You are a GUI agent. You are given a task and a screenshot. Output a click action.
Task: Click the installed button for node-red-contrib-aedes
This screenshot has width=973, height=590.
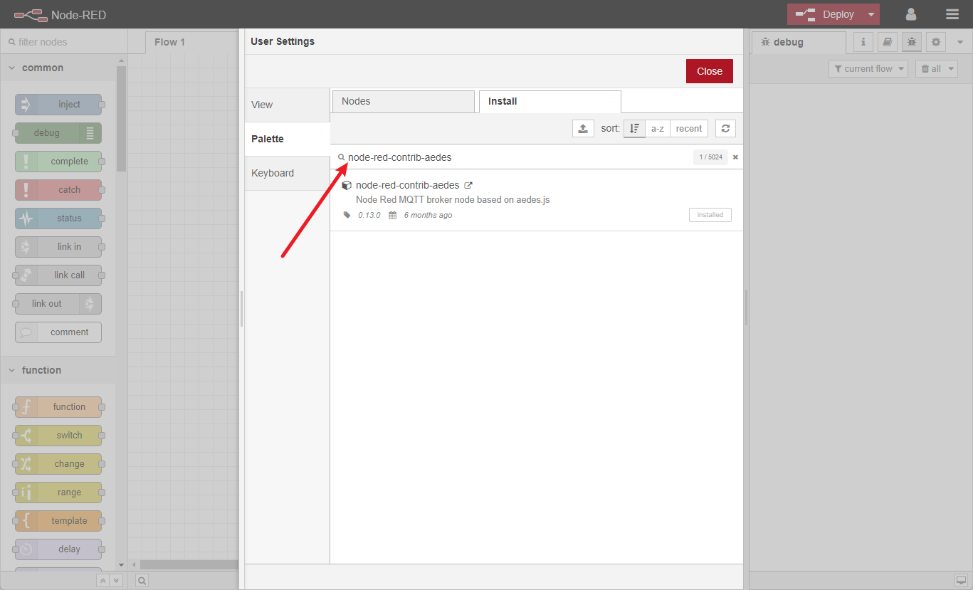point(710,215)
